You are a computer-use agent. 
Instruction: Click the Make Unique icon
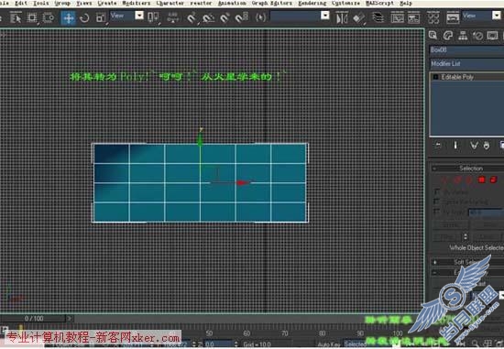[474, 146]
